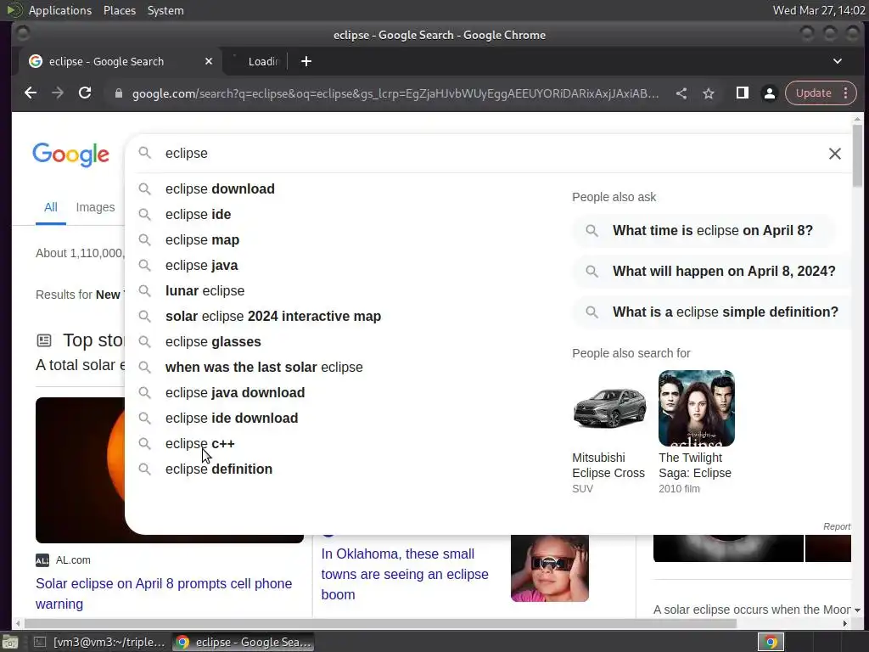Click the Google logo

pos(71,155)
